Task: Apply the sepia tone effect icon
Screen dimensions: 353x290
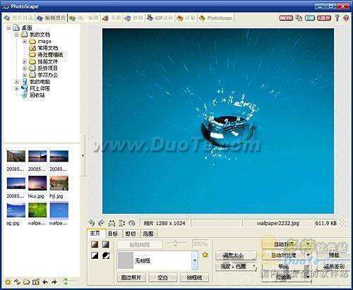Action: click(x=95, y=245)
